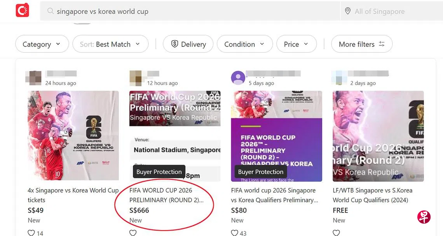Click the search magnifier icon
This screenshot has height=236, width=443.
pyautogui.click(x=50, y=11)
